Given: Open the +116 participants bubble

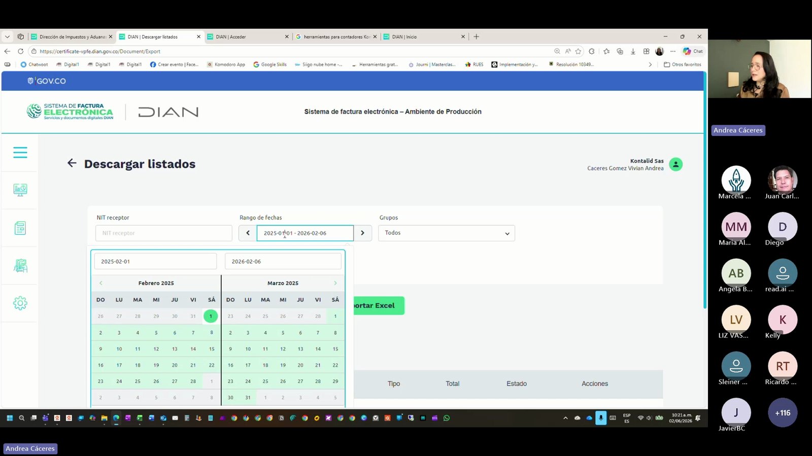Looking at the screenshot, I should 783,413.
